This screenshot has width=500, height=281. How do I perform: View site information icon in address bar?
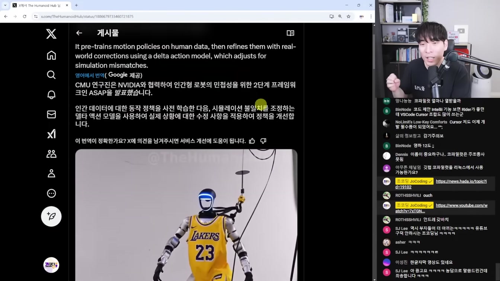tap(36, 16)
